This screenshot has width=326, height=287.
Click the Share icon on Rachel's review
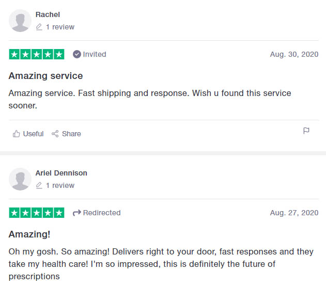click(x=55, y=134)
